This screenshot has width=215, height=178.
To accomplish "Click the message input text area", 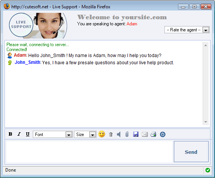I will click(x=89, y=152).
